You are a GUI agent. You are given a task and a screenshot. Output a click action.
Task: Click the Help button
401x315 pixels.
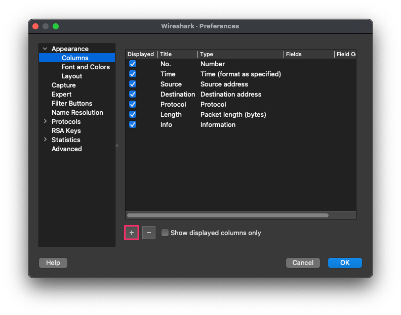[53, 262]
